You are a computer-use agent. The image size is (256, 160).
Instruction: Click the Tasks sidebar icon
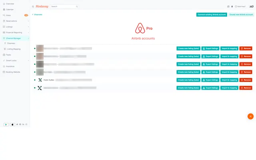pos(4,55)
